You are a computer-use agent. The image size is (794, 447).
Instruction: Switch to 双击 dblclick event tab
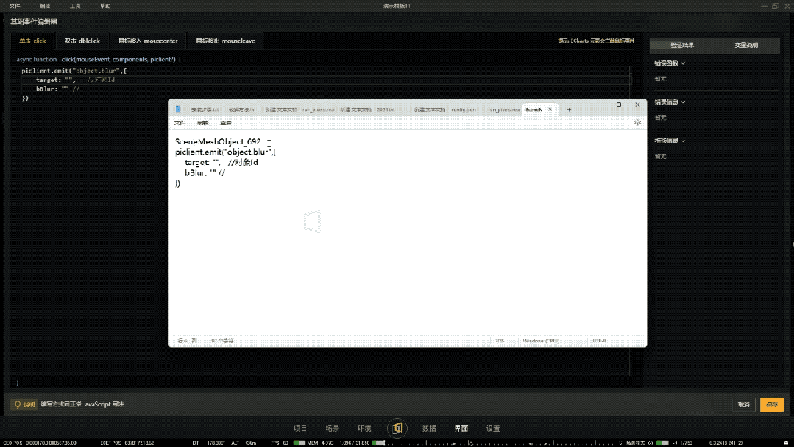pos(82,41)
